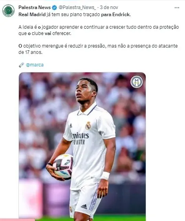
Task: Click the Real Madrid crest on the shirt
Action: pyautogui.click(x=88, y=125)
